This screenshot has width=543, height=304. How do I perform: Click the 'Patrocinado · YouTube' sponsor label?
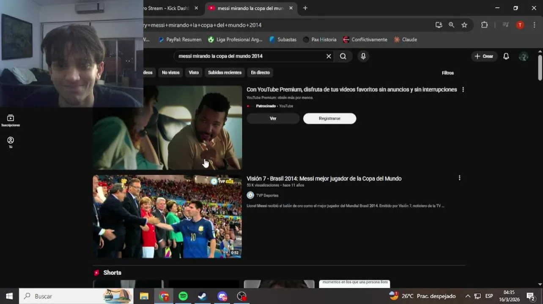274,106
